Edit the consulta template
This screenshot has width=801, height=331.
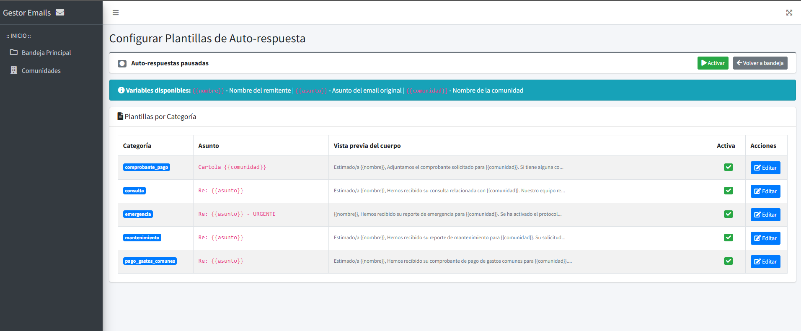click(x=765, y=191)
